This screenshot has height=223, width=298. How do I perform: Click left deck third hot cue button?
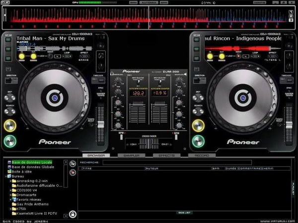pyautogui.click(x=8, y=58)
